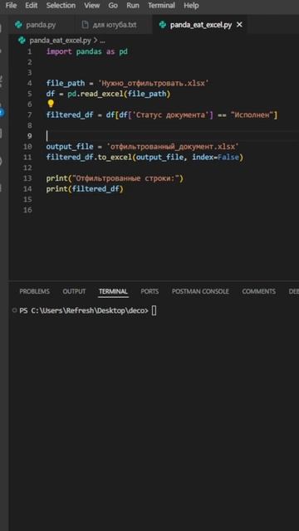Show the PORTS panel tab
Viewport: 299px width, 531px height.
coord(149,291)
